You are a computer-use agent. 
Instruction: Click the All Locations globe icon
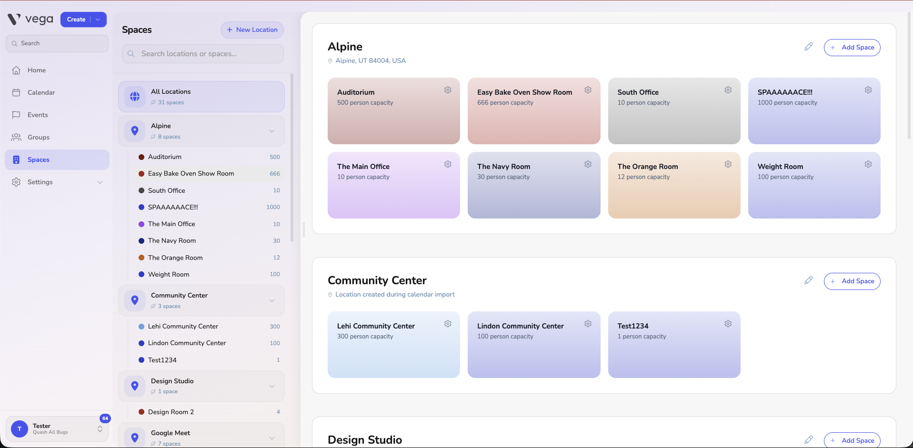pyautogui.click(x=135, y=97)
